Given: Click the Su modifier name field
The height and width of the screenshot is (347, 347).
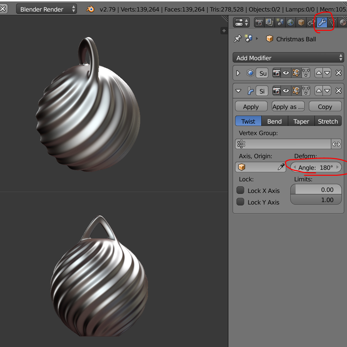Looking at the screenshot, I should pyautogui.click(x=262, y=73).
